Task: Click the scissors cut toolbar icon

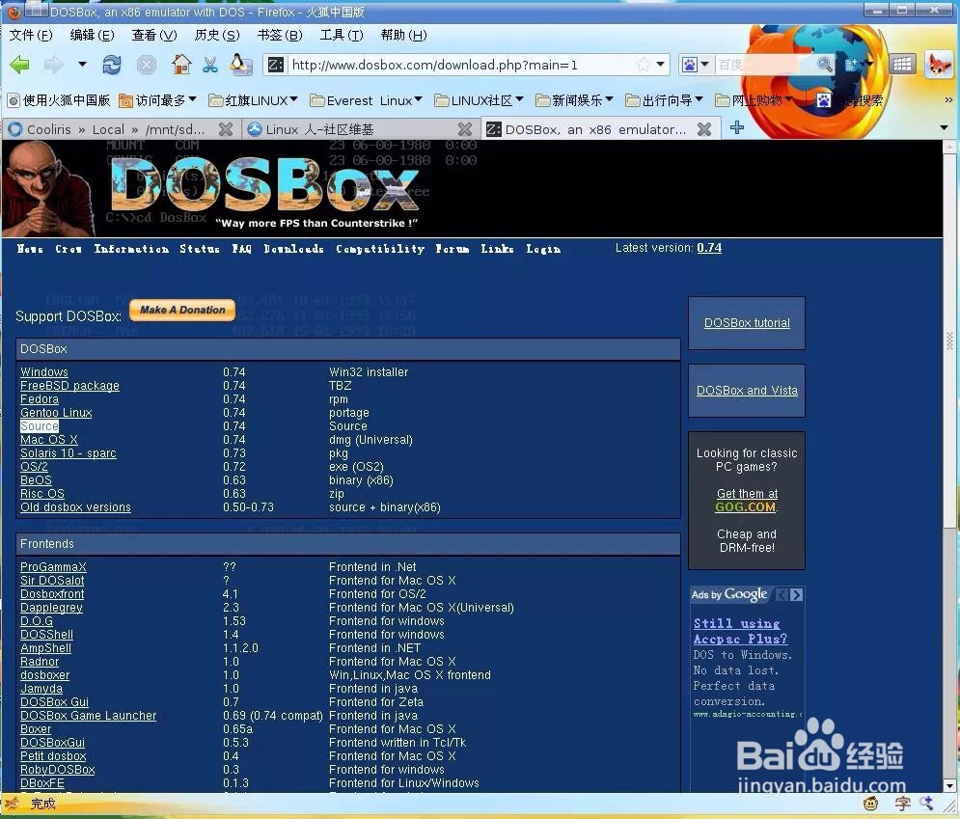Action: point(208,64)
